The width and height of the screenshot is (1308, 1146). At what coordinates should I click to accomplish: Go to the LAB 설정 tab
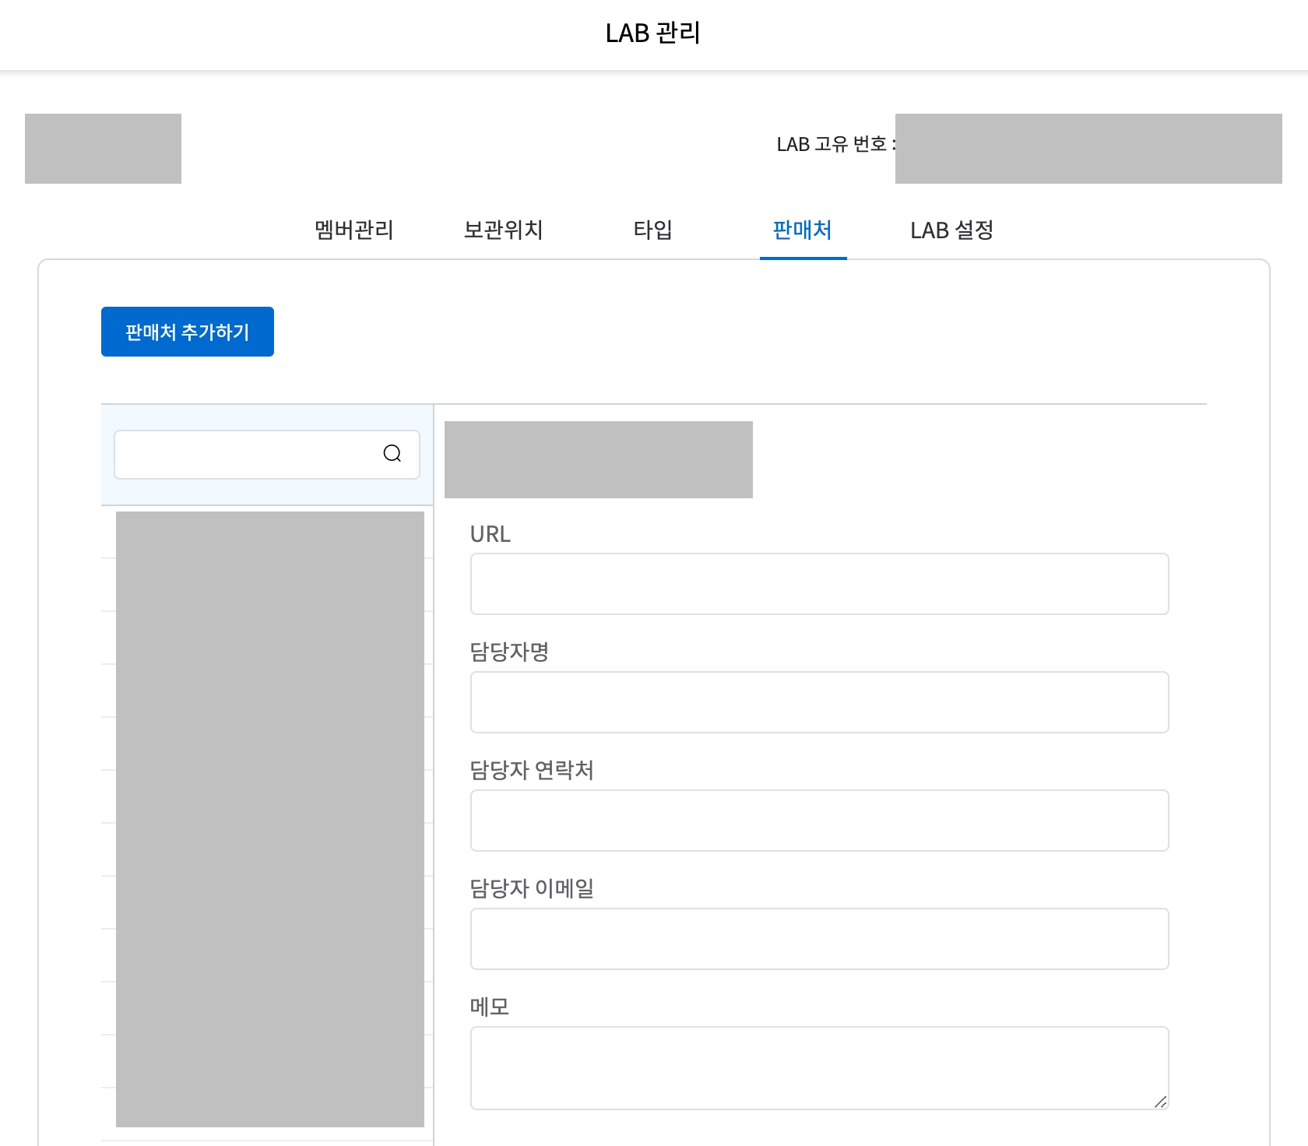[x=952, y=230]
